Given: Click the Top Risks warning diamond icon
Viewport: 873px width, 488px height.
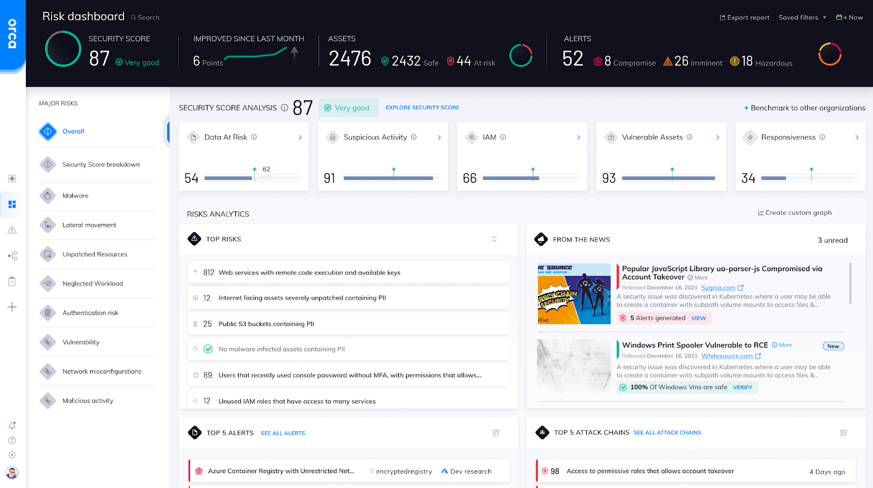Looking at the screenshot, I should (x=194, y=239).
